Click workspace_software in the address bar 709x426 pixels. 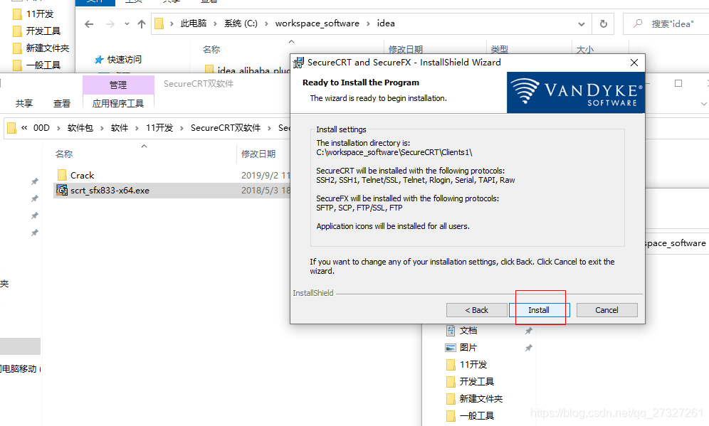317,23
